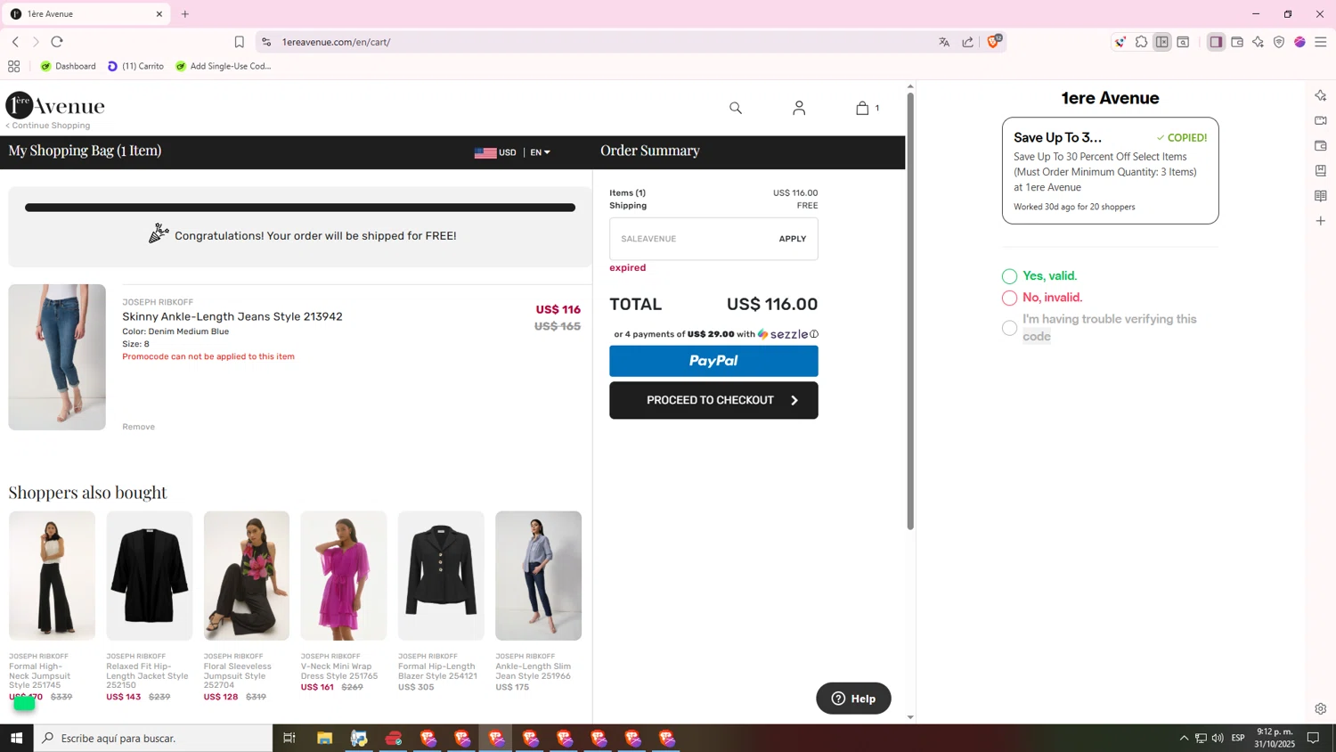
Task: Open the Floral Sleeveless Jumpsuit thumbnail
Action: pyautogui.click(x=247, y=576)
